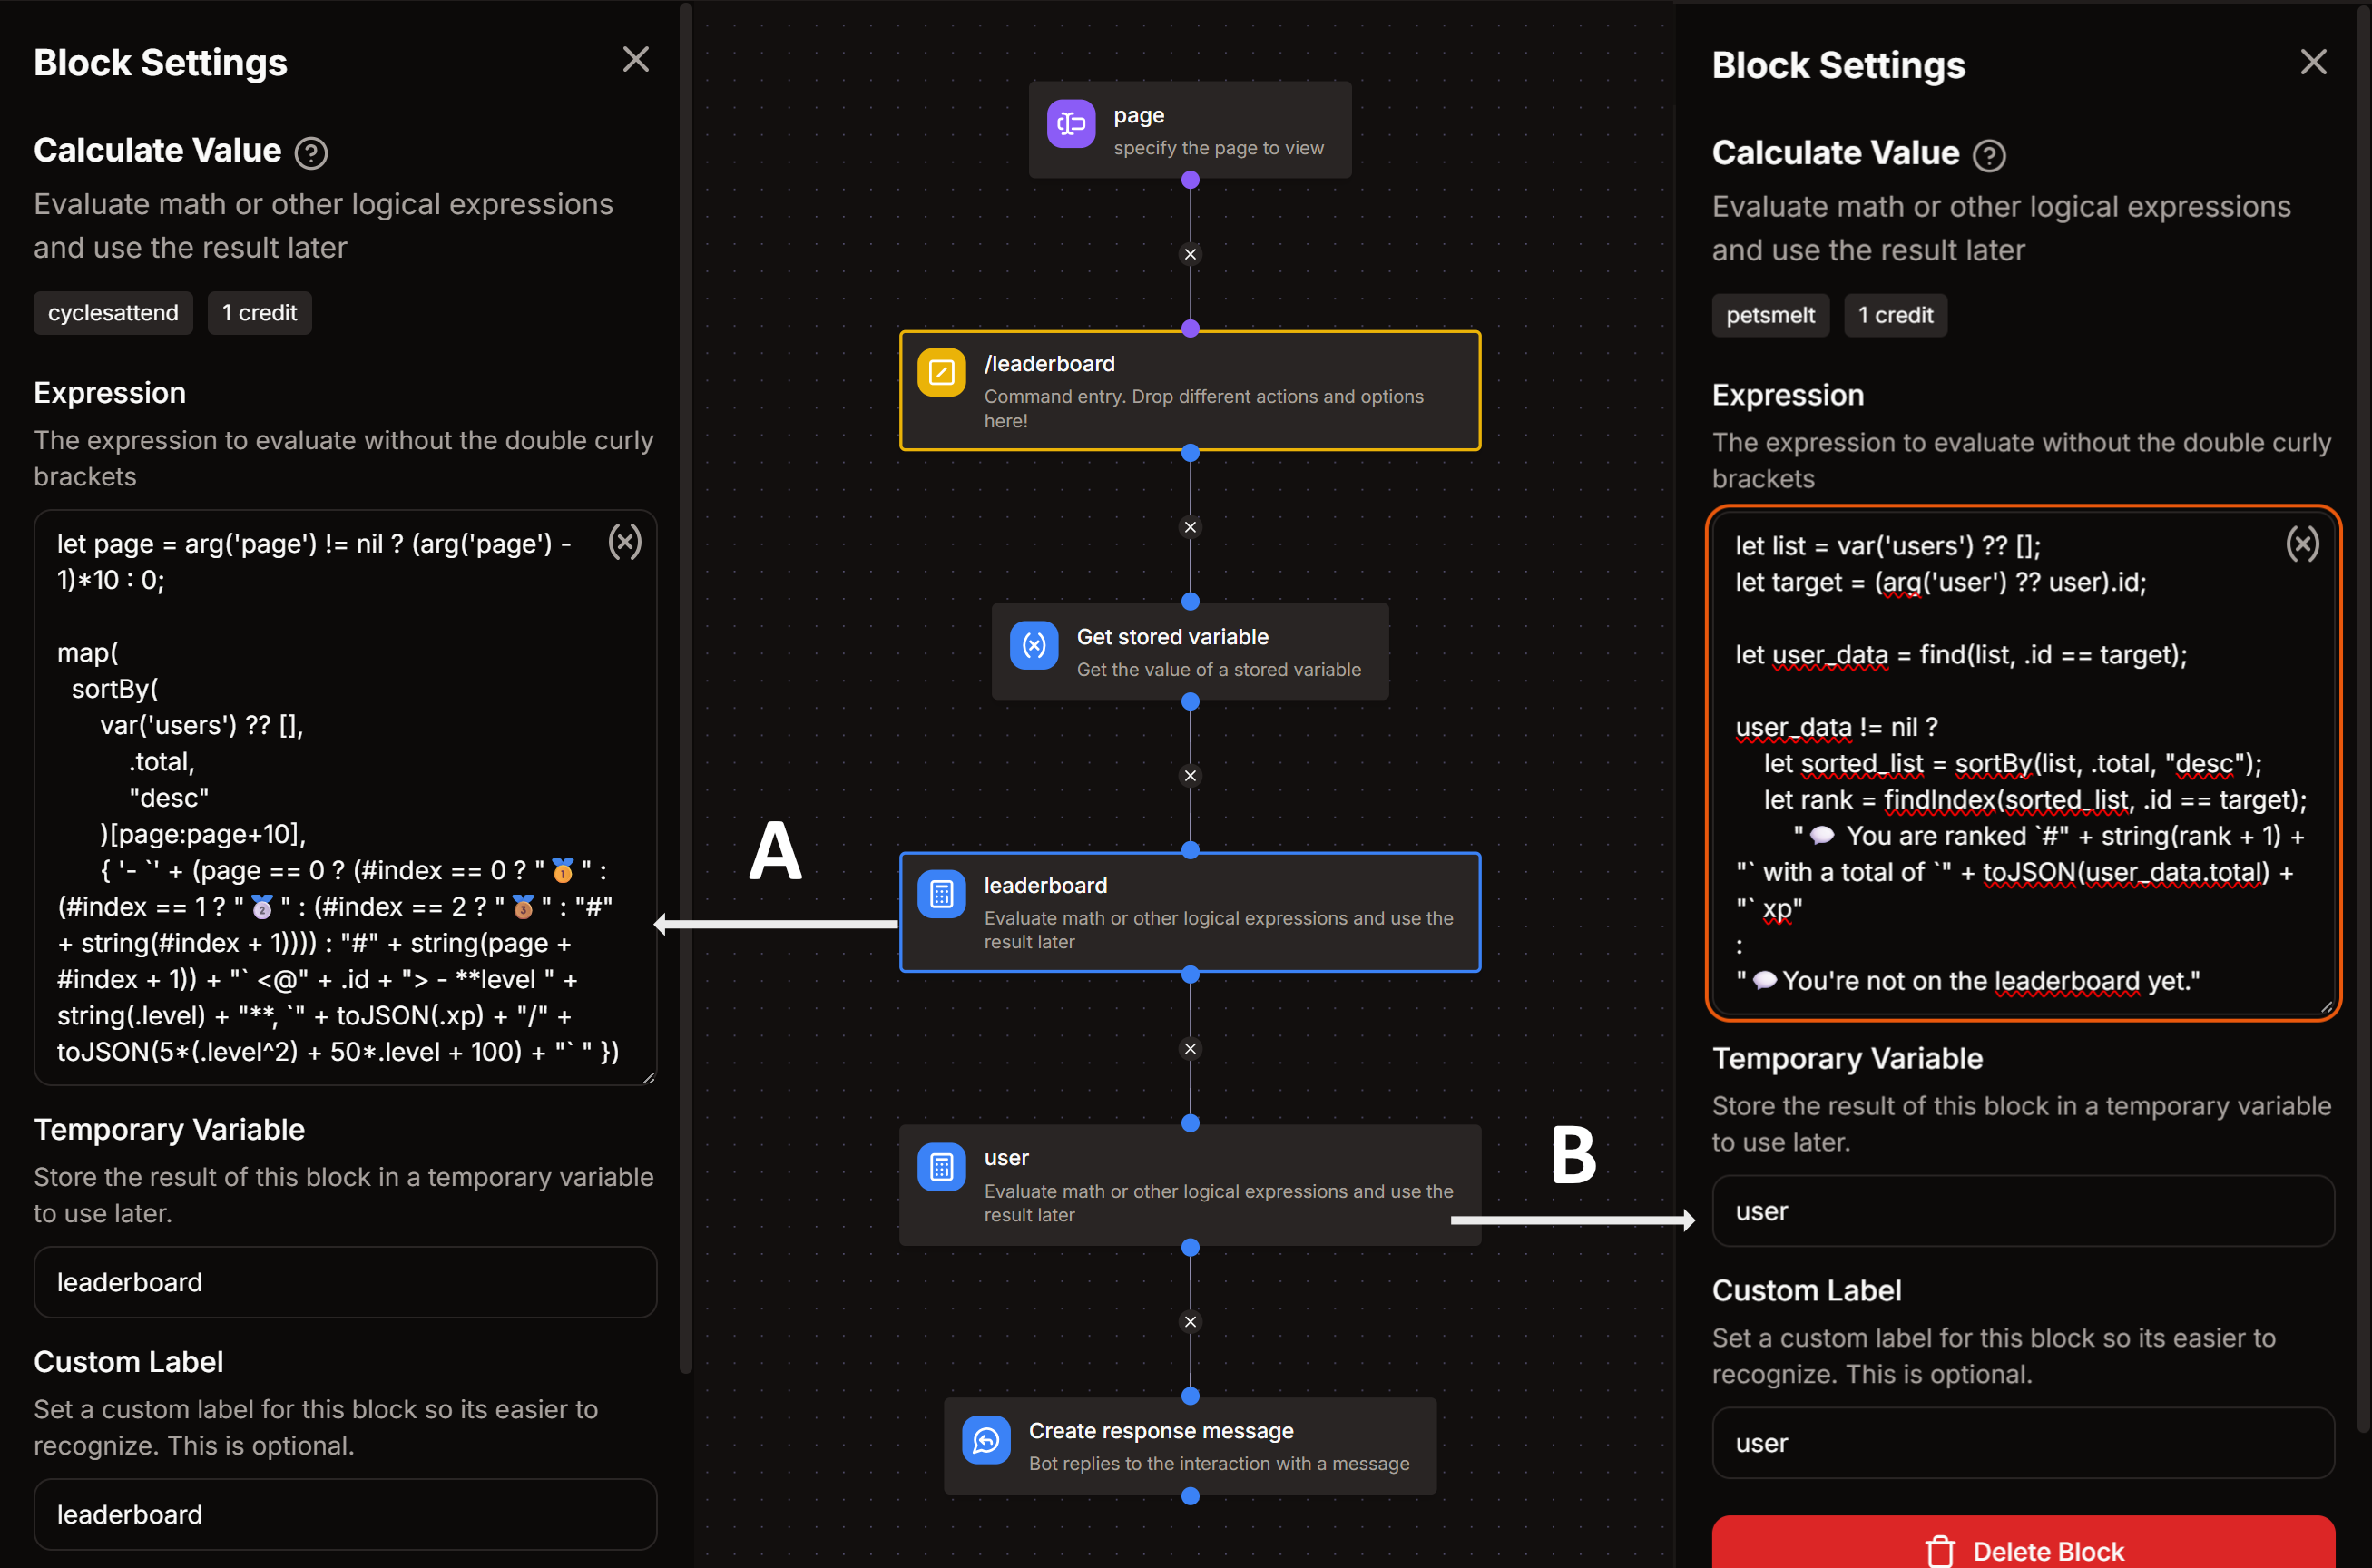Image resolution: width=2372 pixels, height=1568 pixels.
Task: Click the purple page option block icon
Action: point(1070,124)
